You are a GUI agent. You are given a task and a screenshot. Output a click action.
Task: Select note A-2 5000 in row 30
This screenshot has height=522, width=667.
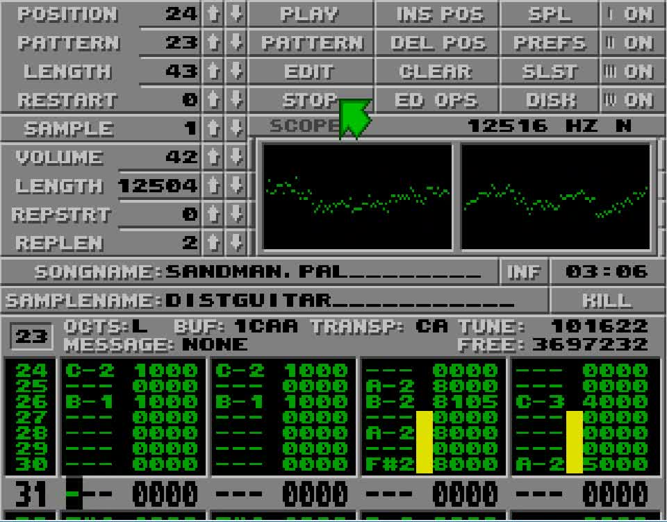[x=582, y=464]
